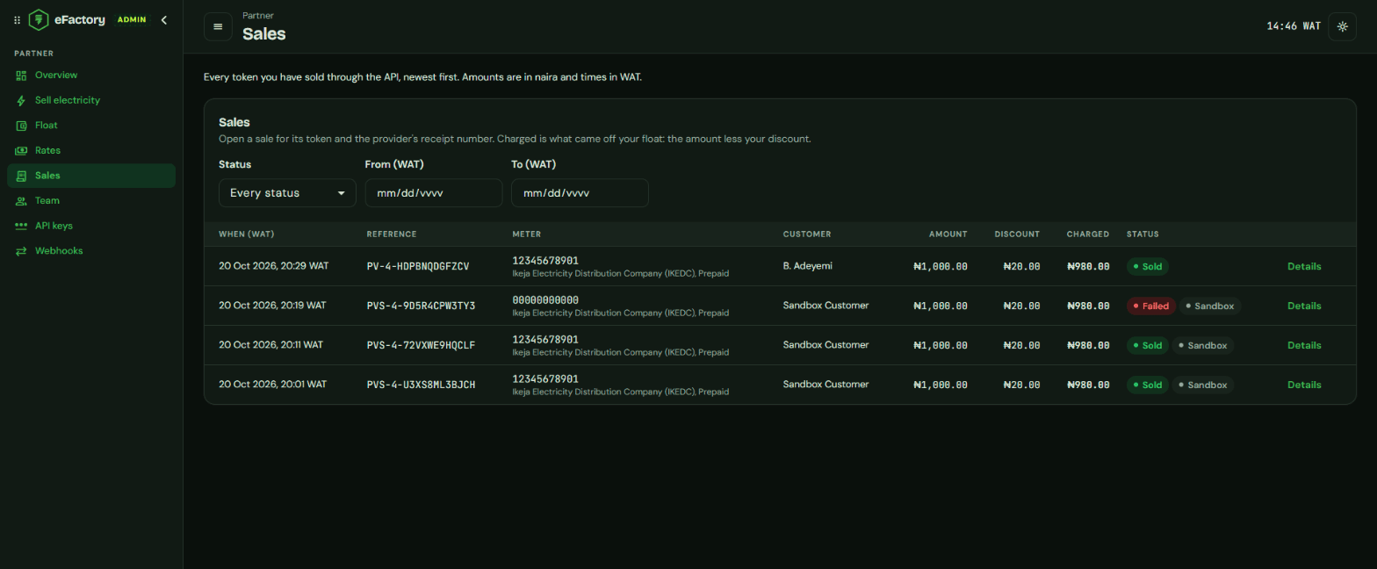Click the To (WAT) date field

point(580,193)
